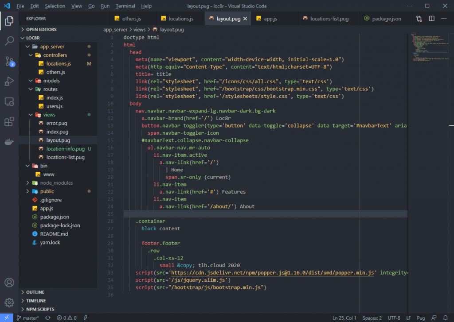Switch to the others.js tab
The width and height of the screenshot is (454, 322).
click(x=133, y=19)
